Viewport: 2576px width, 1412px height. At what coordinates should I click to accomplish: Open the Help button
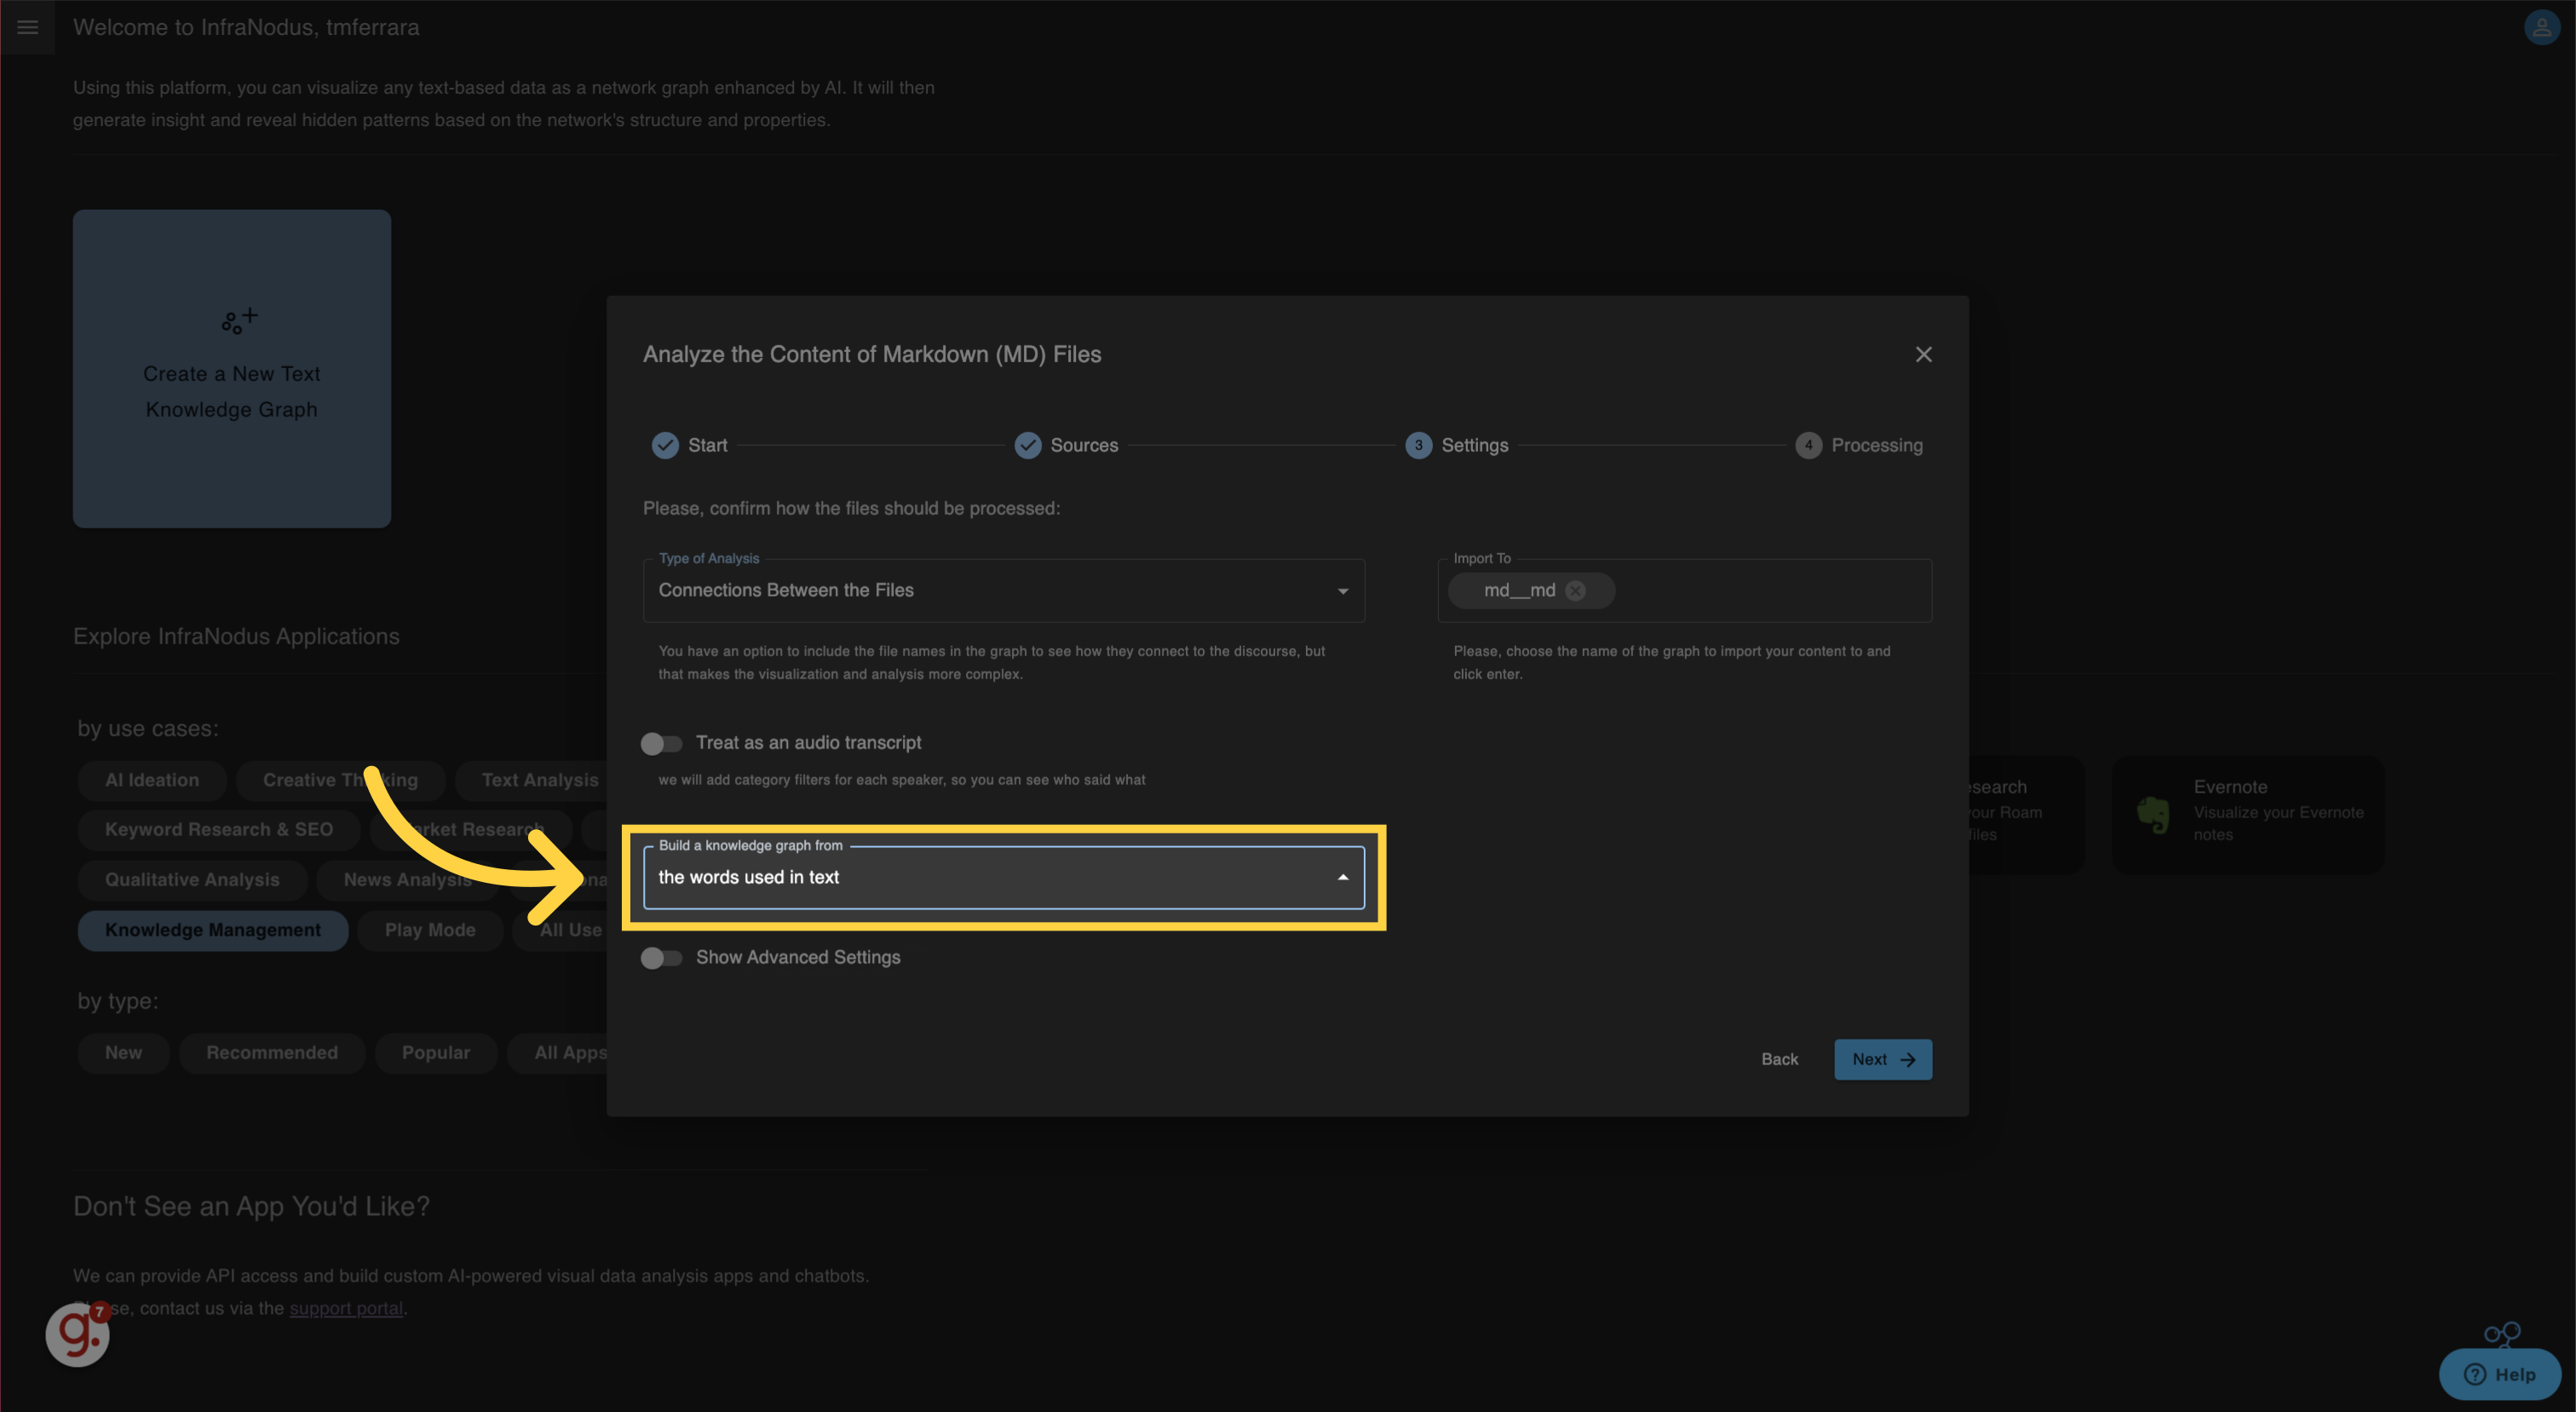[x=2499, y=1374]
